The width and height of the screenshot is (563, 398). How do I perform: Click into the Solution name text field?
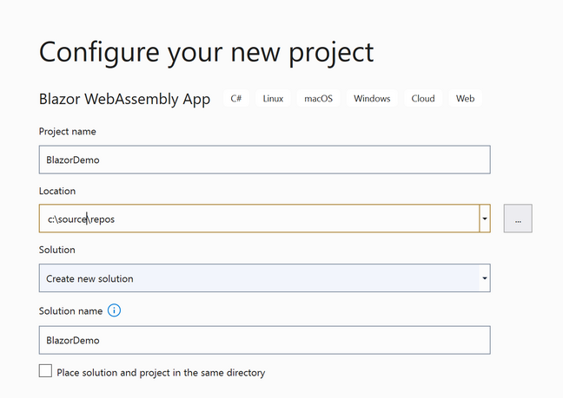click(x=265, y=340)
